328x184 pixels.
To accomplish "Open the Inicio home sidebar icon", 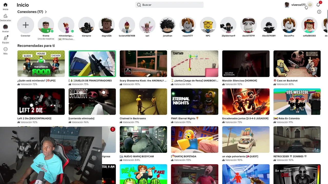I will pyautogui.click(x=5, y=5).
